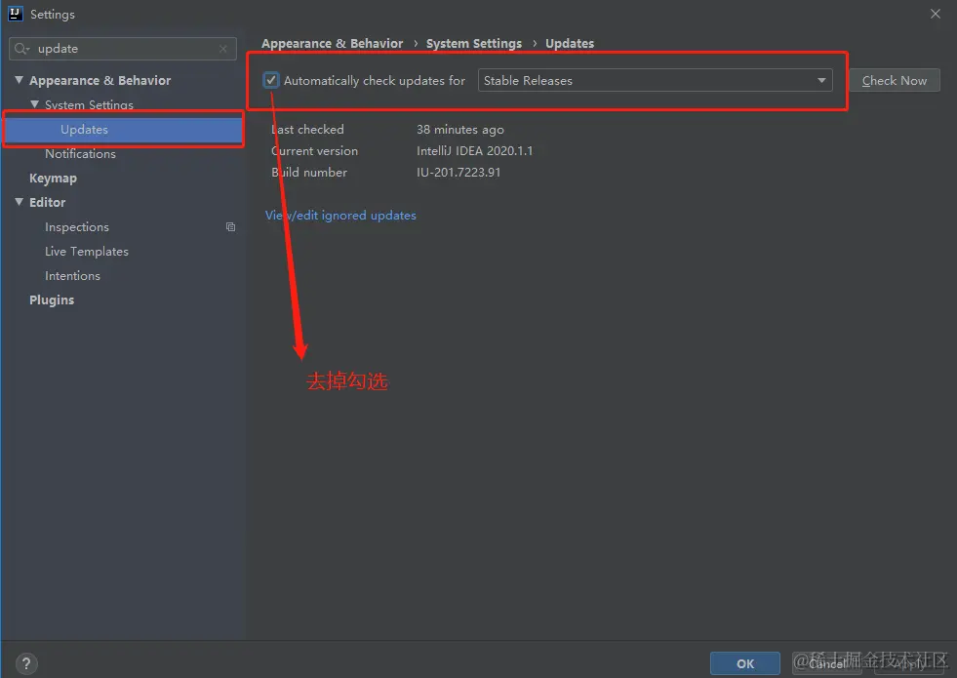The image size is (957, 678).
Task: Uncheck Automatically check updates for
Action: tap(271, 80)
